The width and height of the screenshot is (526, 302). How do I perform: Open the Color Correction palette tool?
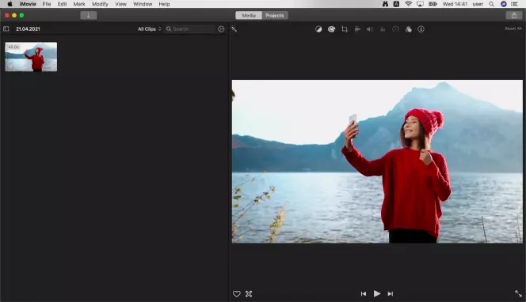pyautogui.click(x=331, y=29)
